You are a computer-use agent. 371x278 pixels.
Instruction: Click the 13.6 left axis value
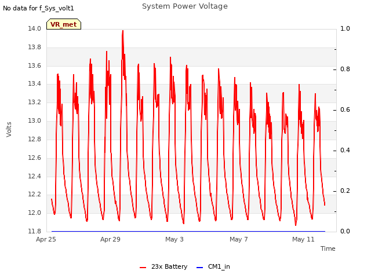tap(35, 65)
